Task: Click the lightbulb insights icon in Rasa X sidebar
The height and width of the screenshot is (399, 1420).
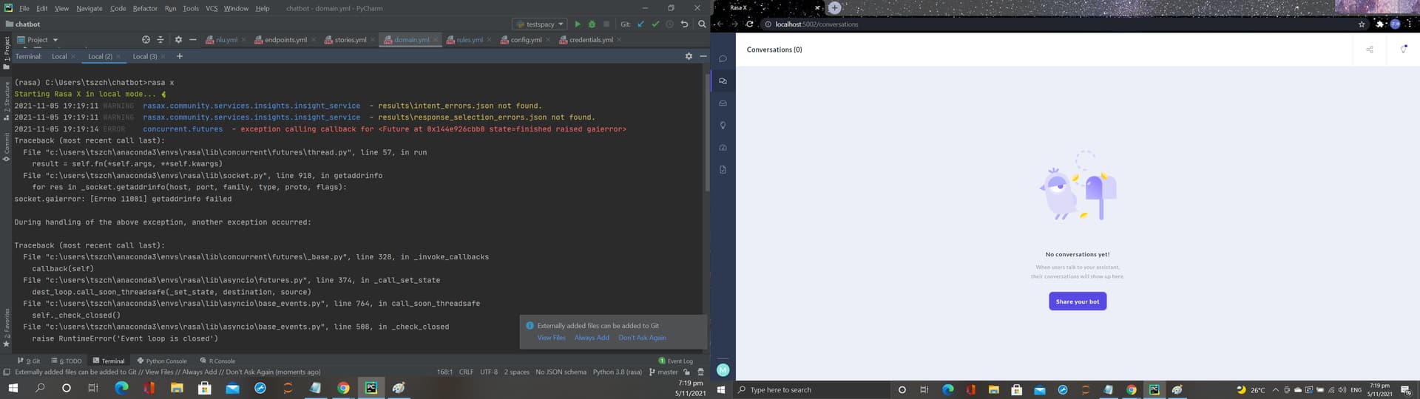Action: pyautogui.click(x=723, y=126)
